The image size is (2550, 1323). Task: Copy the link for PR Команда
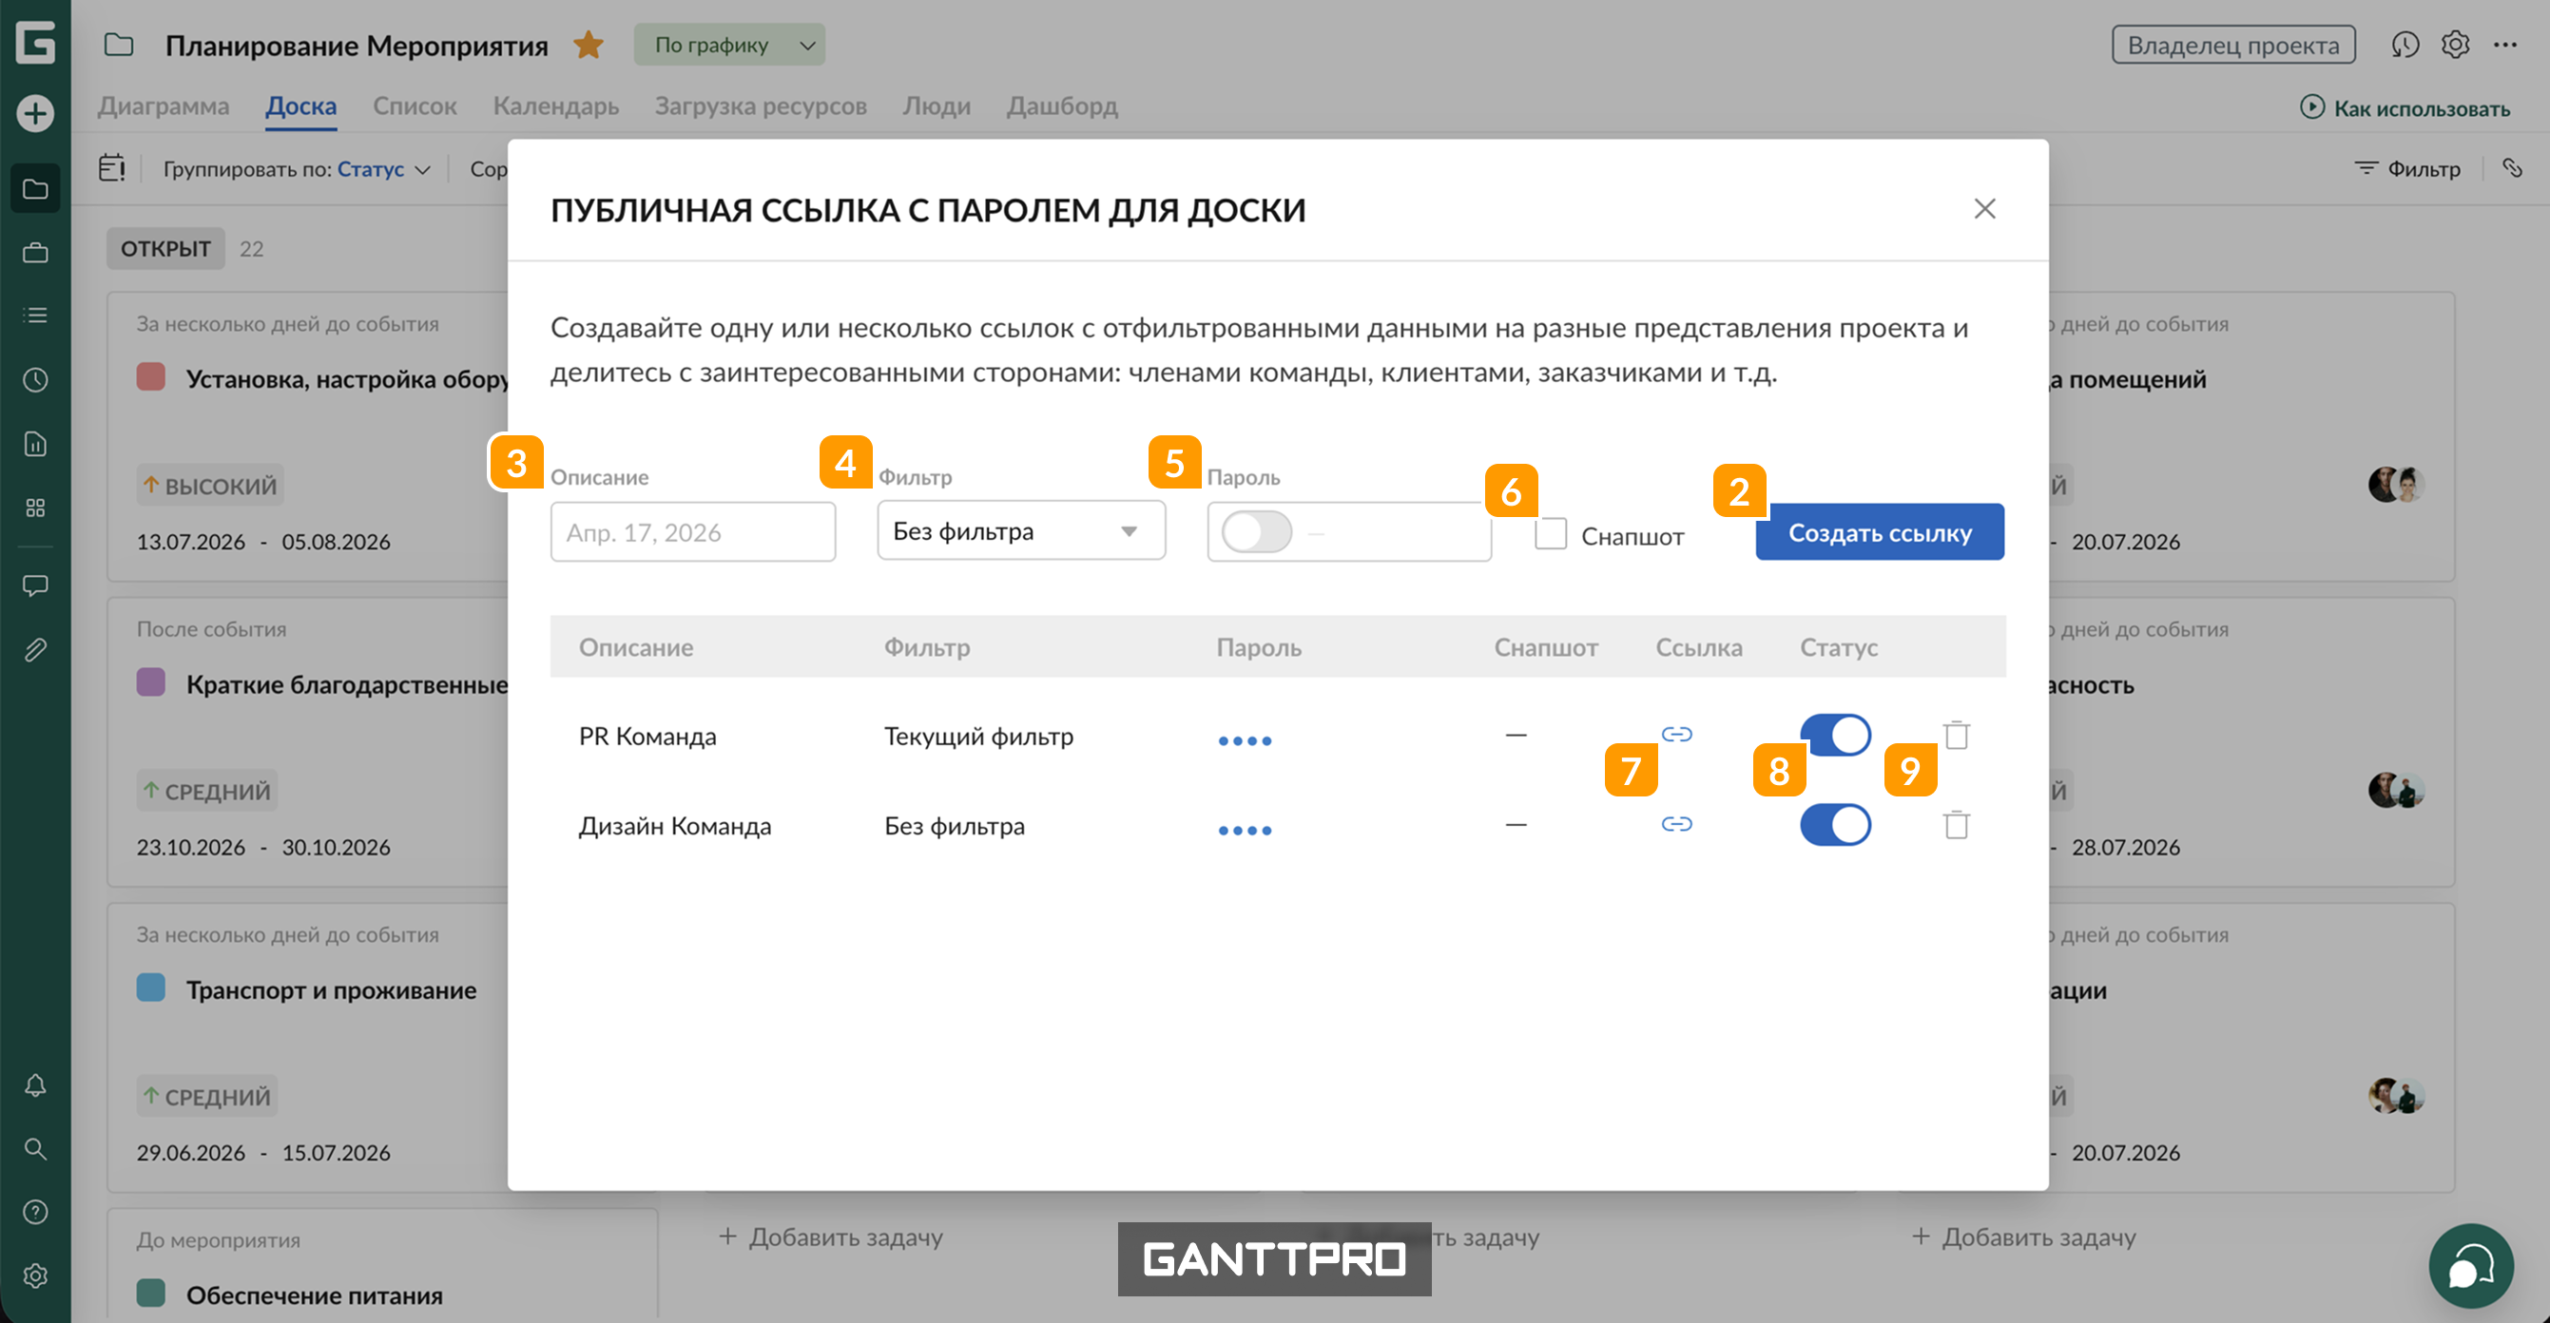pyautogui.click(x=1677, y=735)
